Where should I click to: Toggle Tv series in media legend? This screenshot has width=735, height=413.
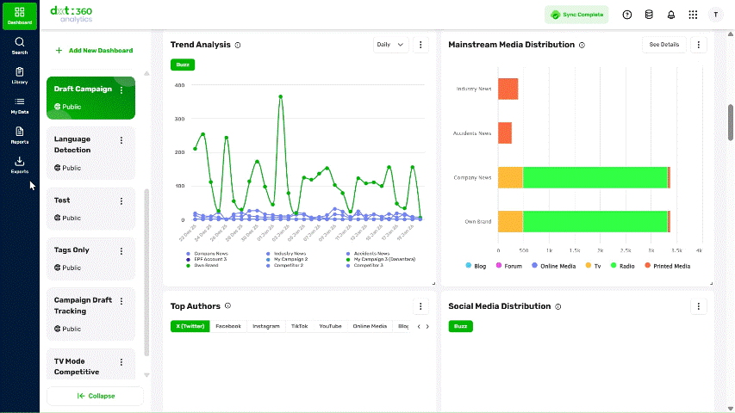coord(593,266)
